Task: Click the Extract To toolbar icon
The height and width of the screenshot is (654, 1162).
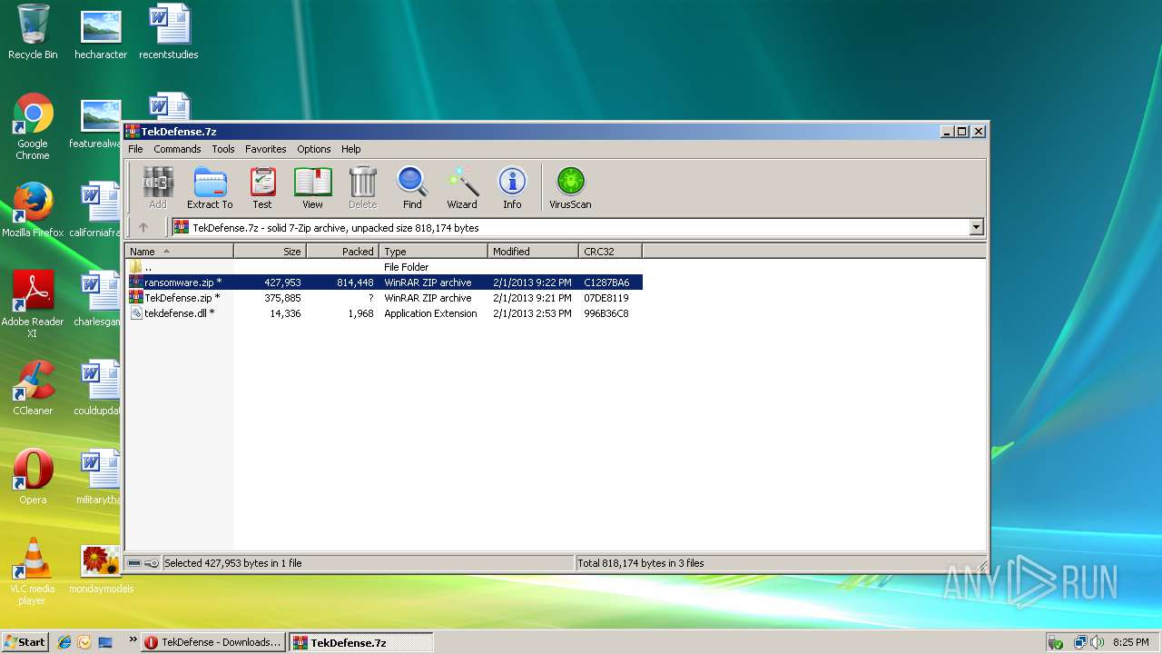Action: coord(210,188)
